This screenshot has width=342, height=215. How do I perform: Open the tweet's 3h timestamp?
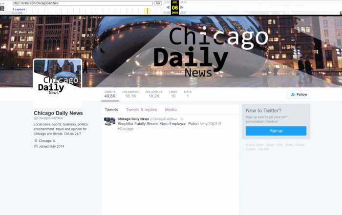[181, 119]
